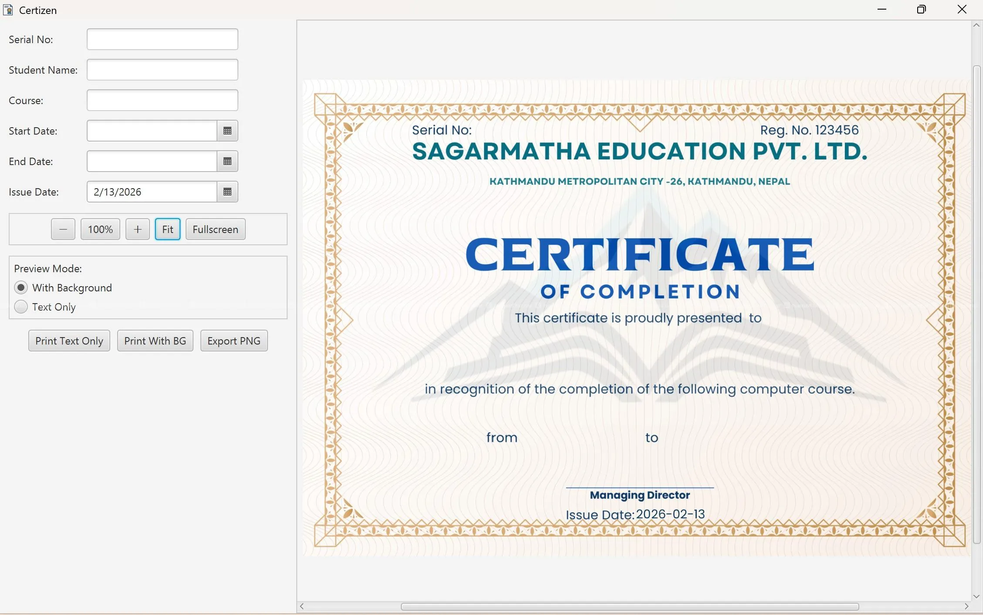983x615 pixels.
Task: Export the certificate as PNG
Action: [234, 341]
